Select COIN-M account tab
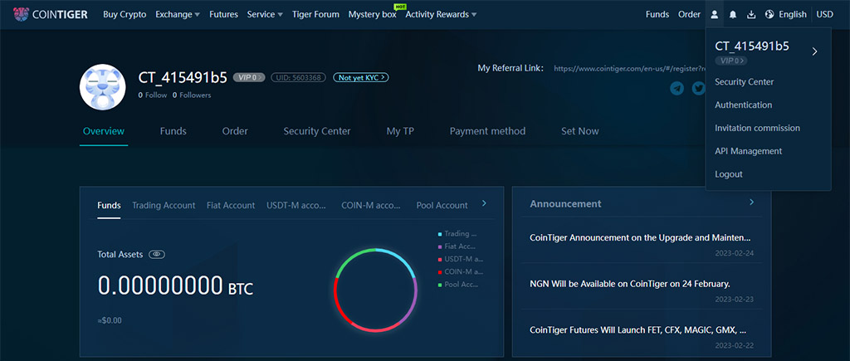Viewport: 850px width, 361px height. tap(371, 206)
